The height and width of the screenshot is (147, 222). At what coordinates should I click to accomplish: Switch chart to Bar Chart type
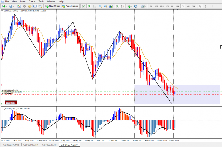83,6
